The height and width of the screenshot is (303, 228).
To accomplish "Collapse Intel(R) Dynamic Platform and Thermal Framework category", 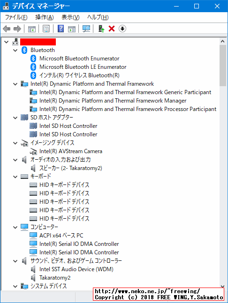I will click(x=15, y=84).
